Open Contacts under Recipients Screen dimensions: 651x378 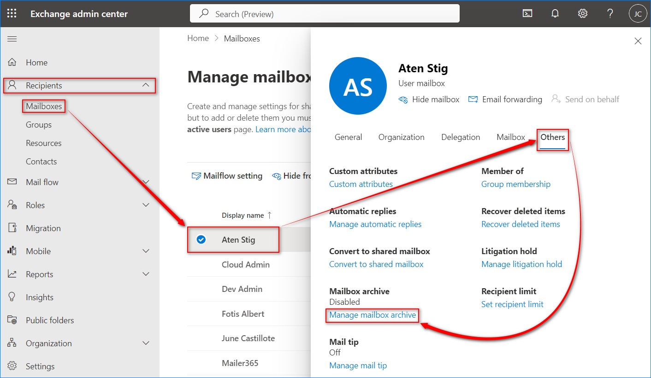coord(41,162)
